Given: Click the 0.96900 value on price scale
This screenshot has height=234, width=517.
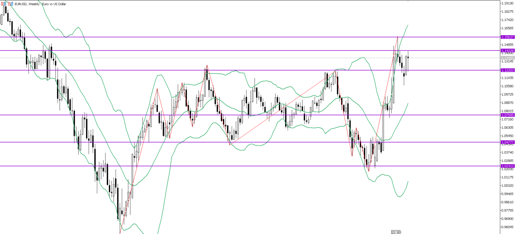Looking at the screenshot, I should (508, 219).
